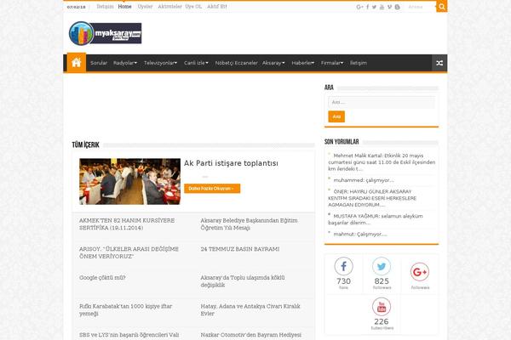This screenshot has width=511, height=340.
Task: Open the Blogger icon in top bar
Action: 397,7
